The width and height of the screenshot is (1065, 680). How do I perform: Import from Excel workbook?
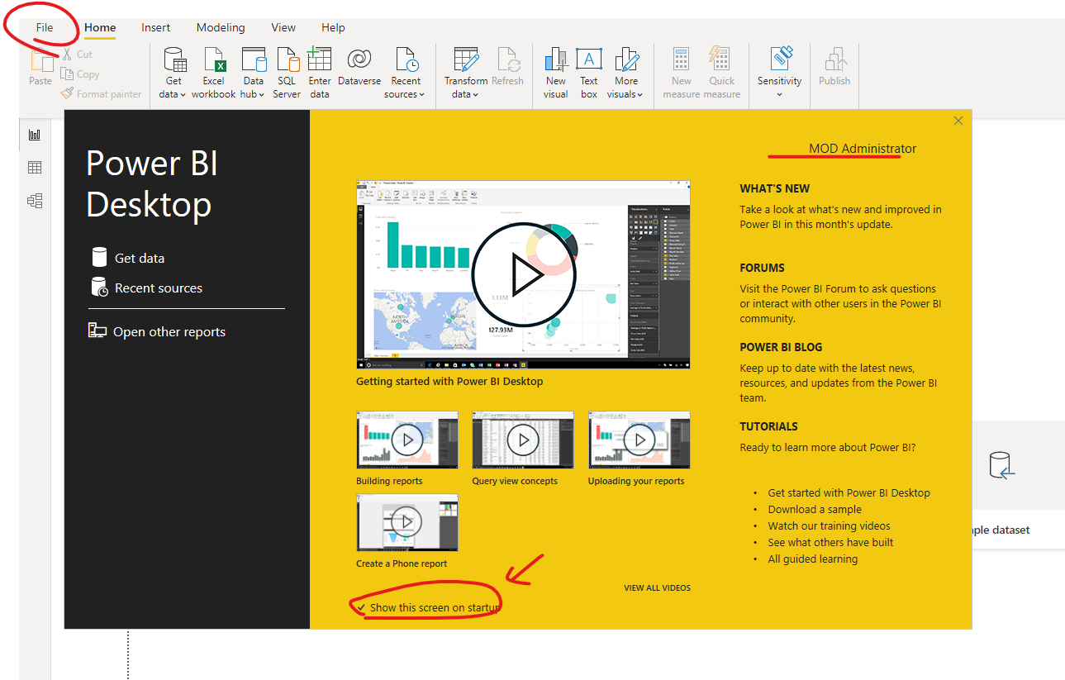214,73
